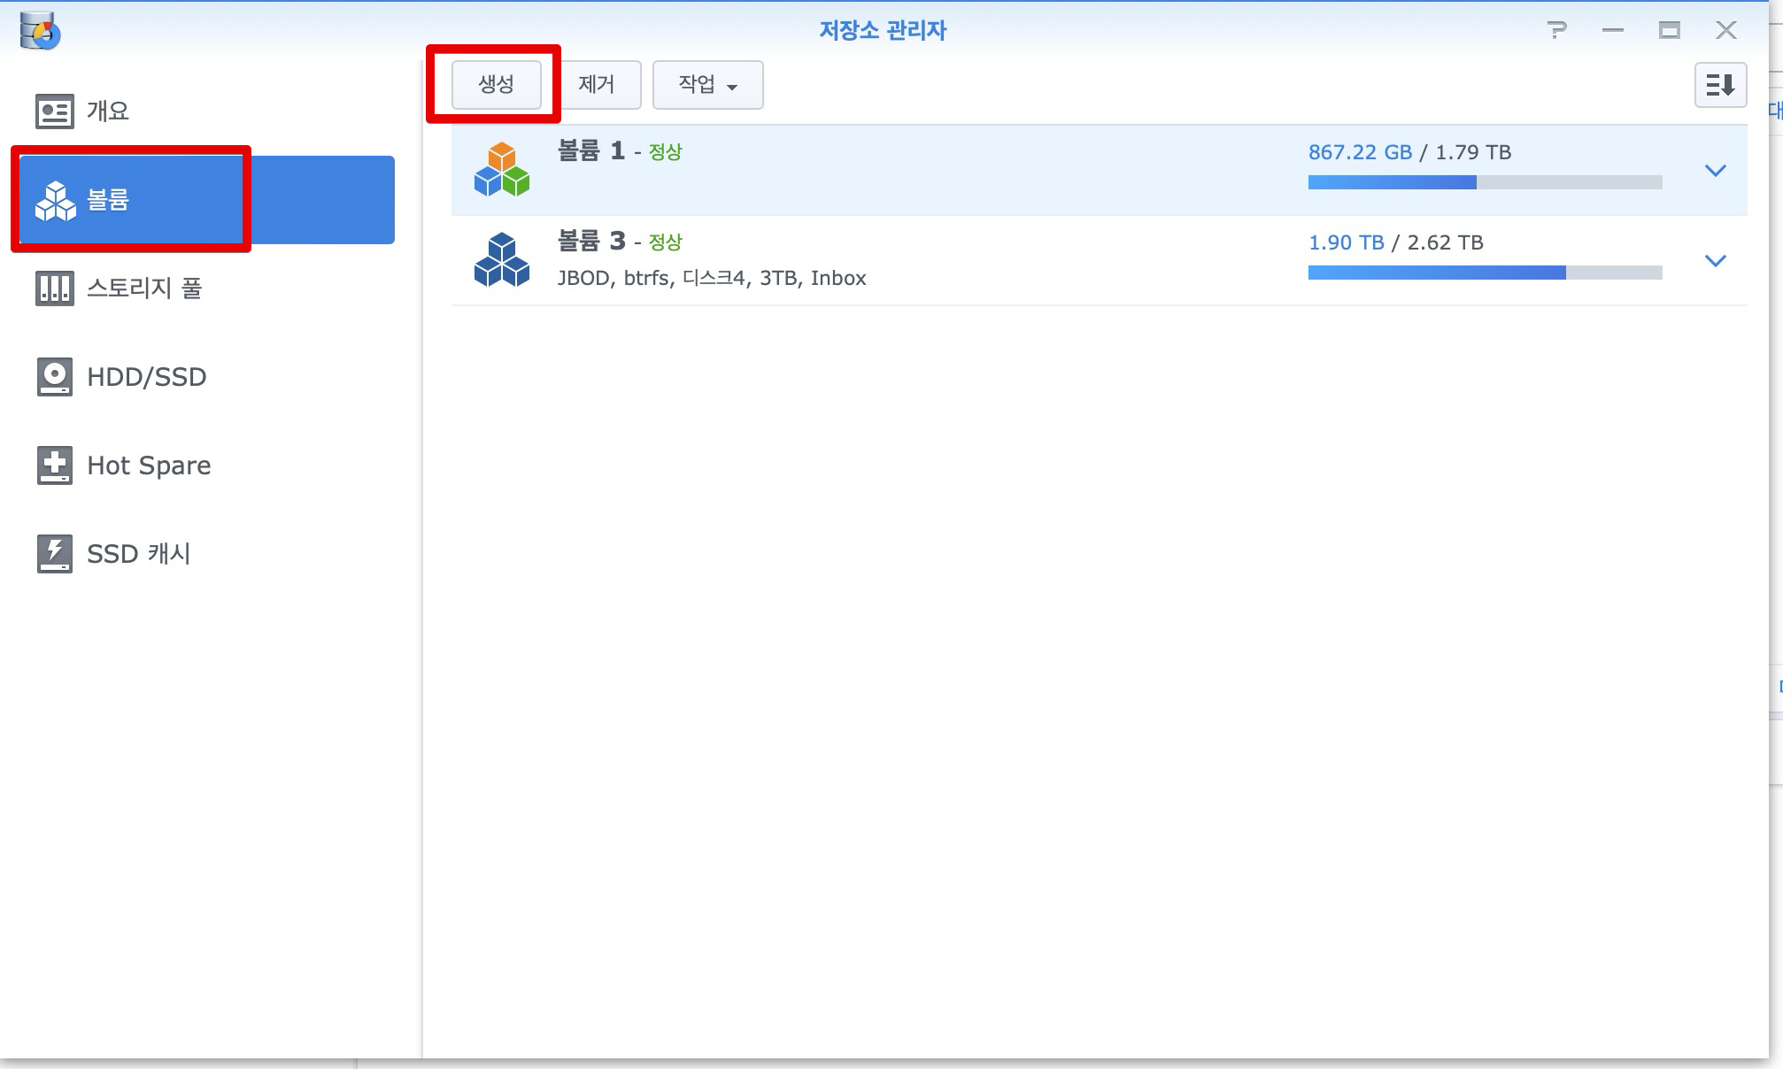
Task: Open the 스토리지 풀 storage pool icon
Action: (54, 288)
